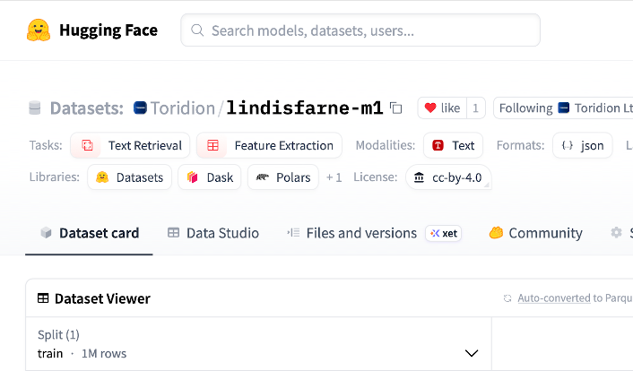Click the Polars bear icon
The height and width of the screenshot is (371, 633).
coord(263,177)
